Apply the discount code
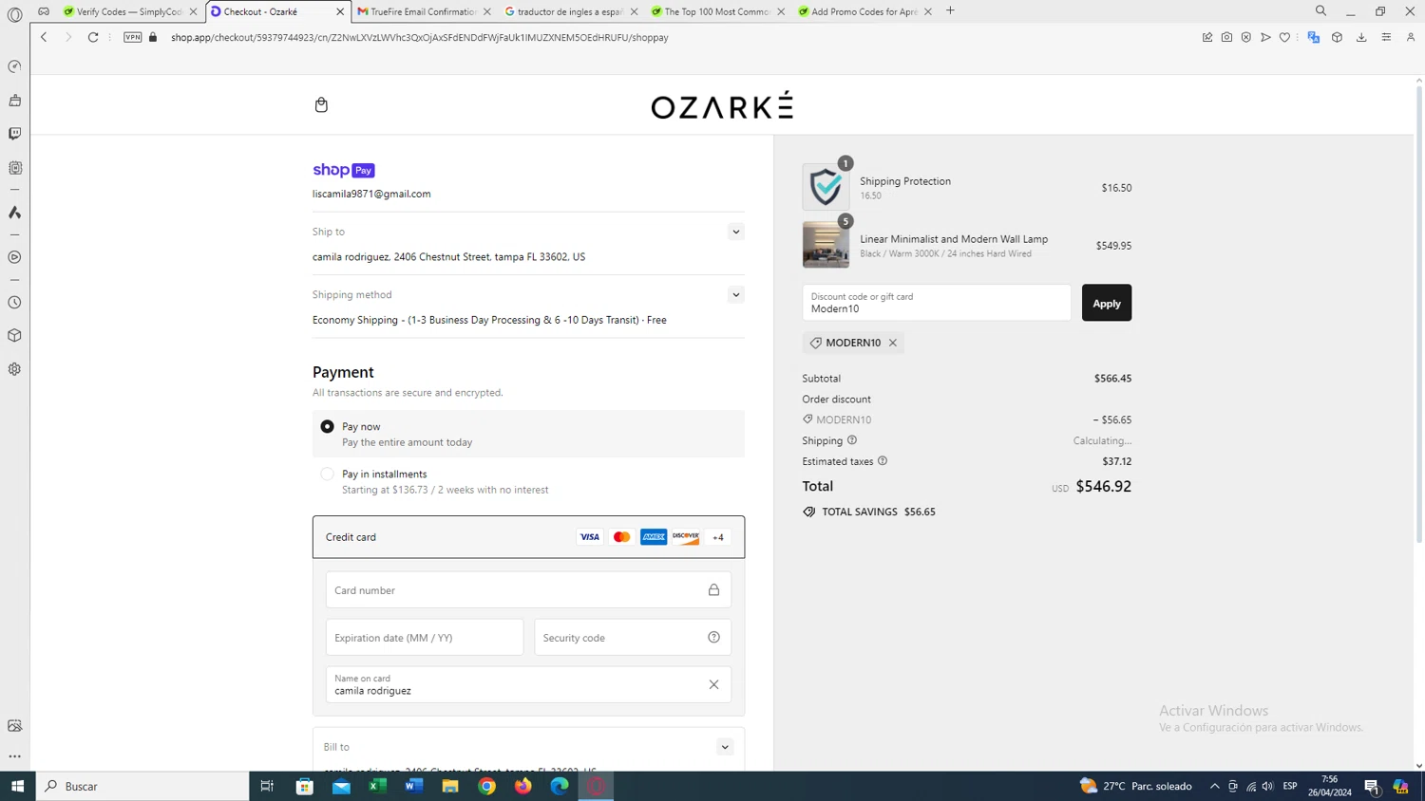Screen dimensions: 1425x801 [1107, 303]
